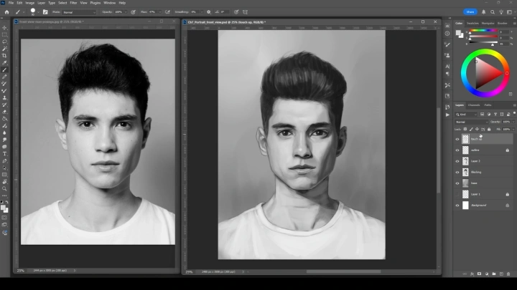Select the Move tool
This screenshot has height=290, width=517.
tap(4, 27)
